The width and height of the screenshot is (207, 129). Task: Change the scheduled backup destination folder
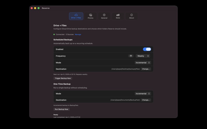[146, 69]
